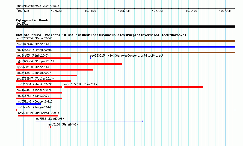Click the red nsv438179 loss bar
The width and height of the screenshot is (243, 146).
(x=38, y=116)
